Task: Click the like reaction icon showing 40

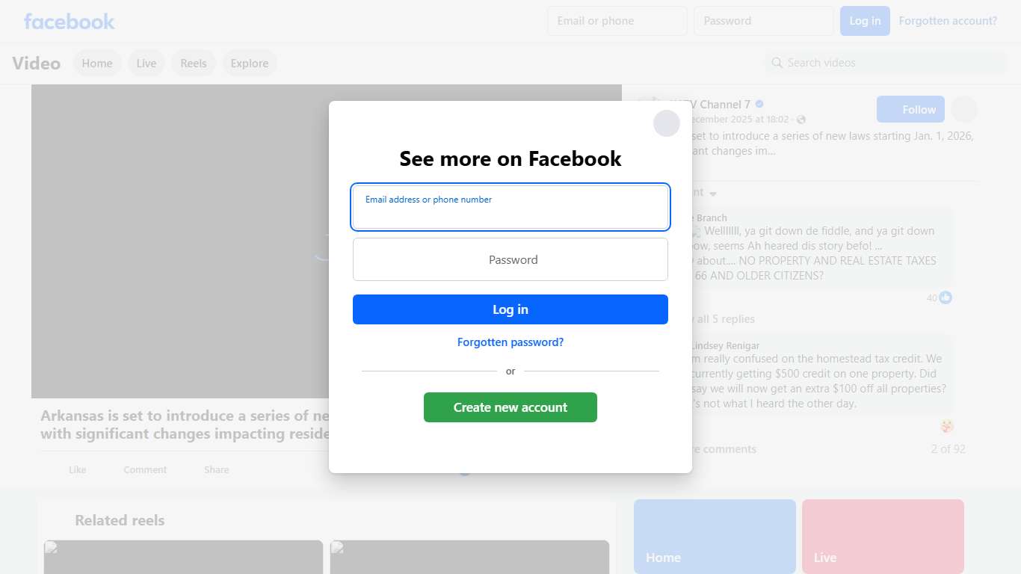Action: pos(946,297)
